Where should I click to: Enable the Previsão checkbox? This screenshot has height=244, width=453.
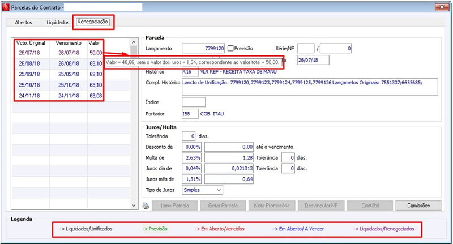click(230, 49)
